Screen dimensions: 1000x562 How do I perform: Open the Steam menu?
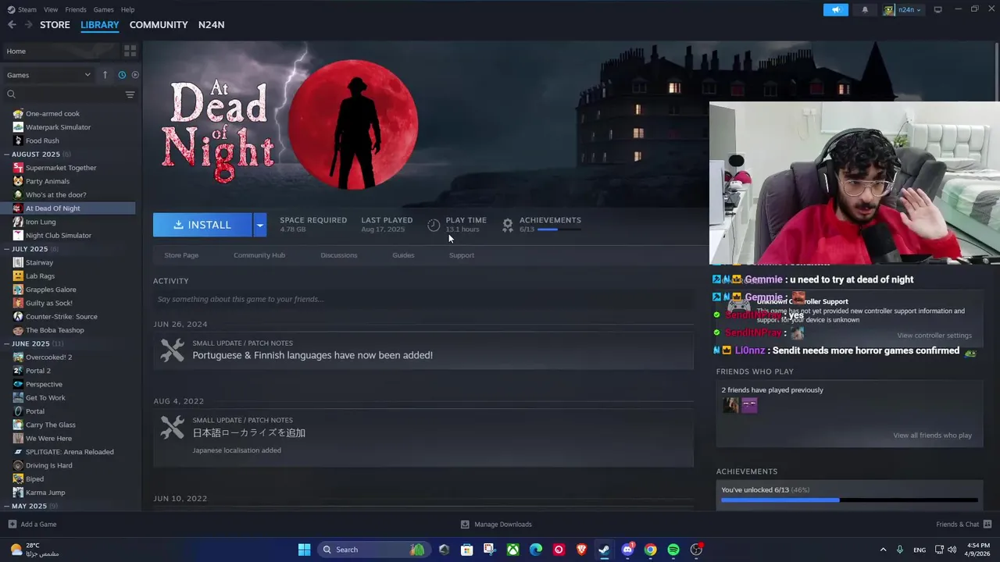pyautogui.click(x=27, y=9)
